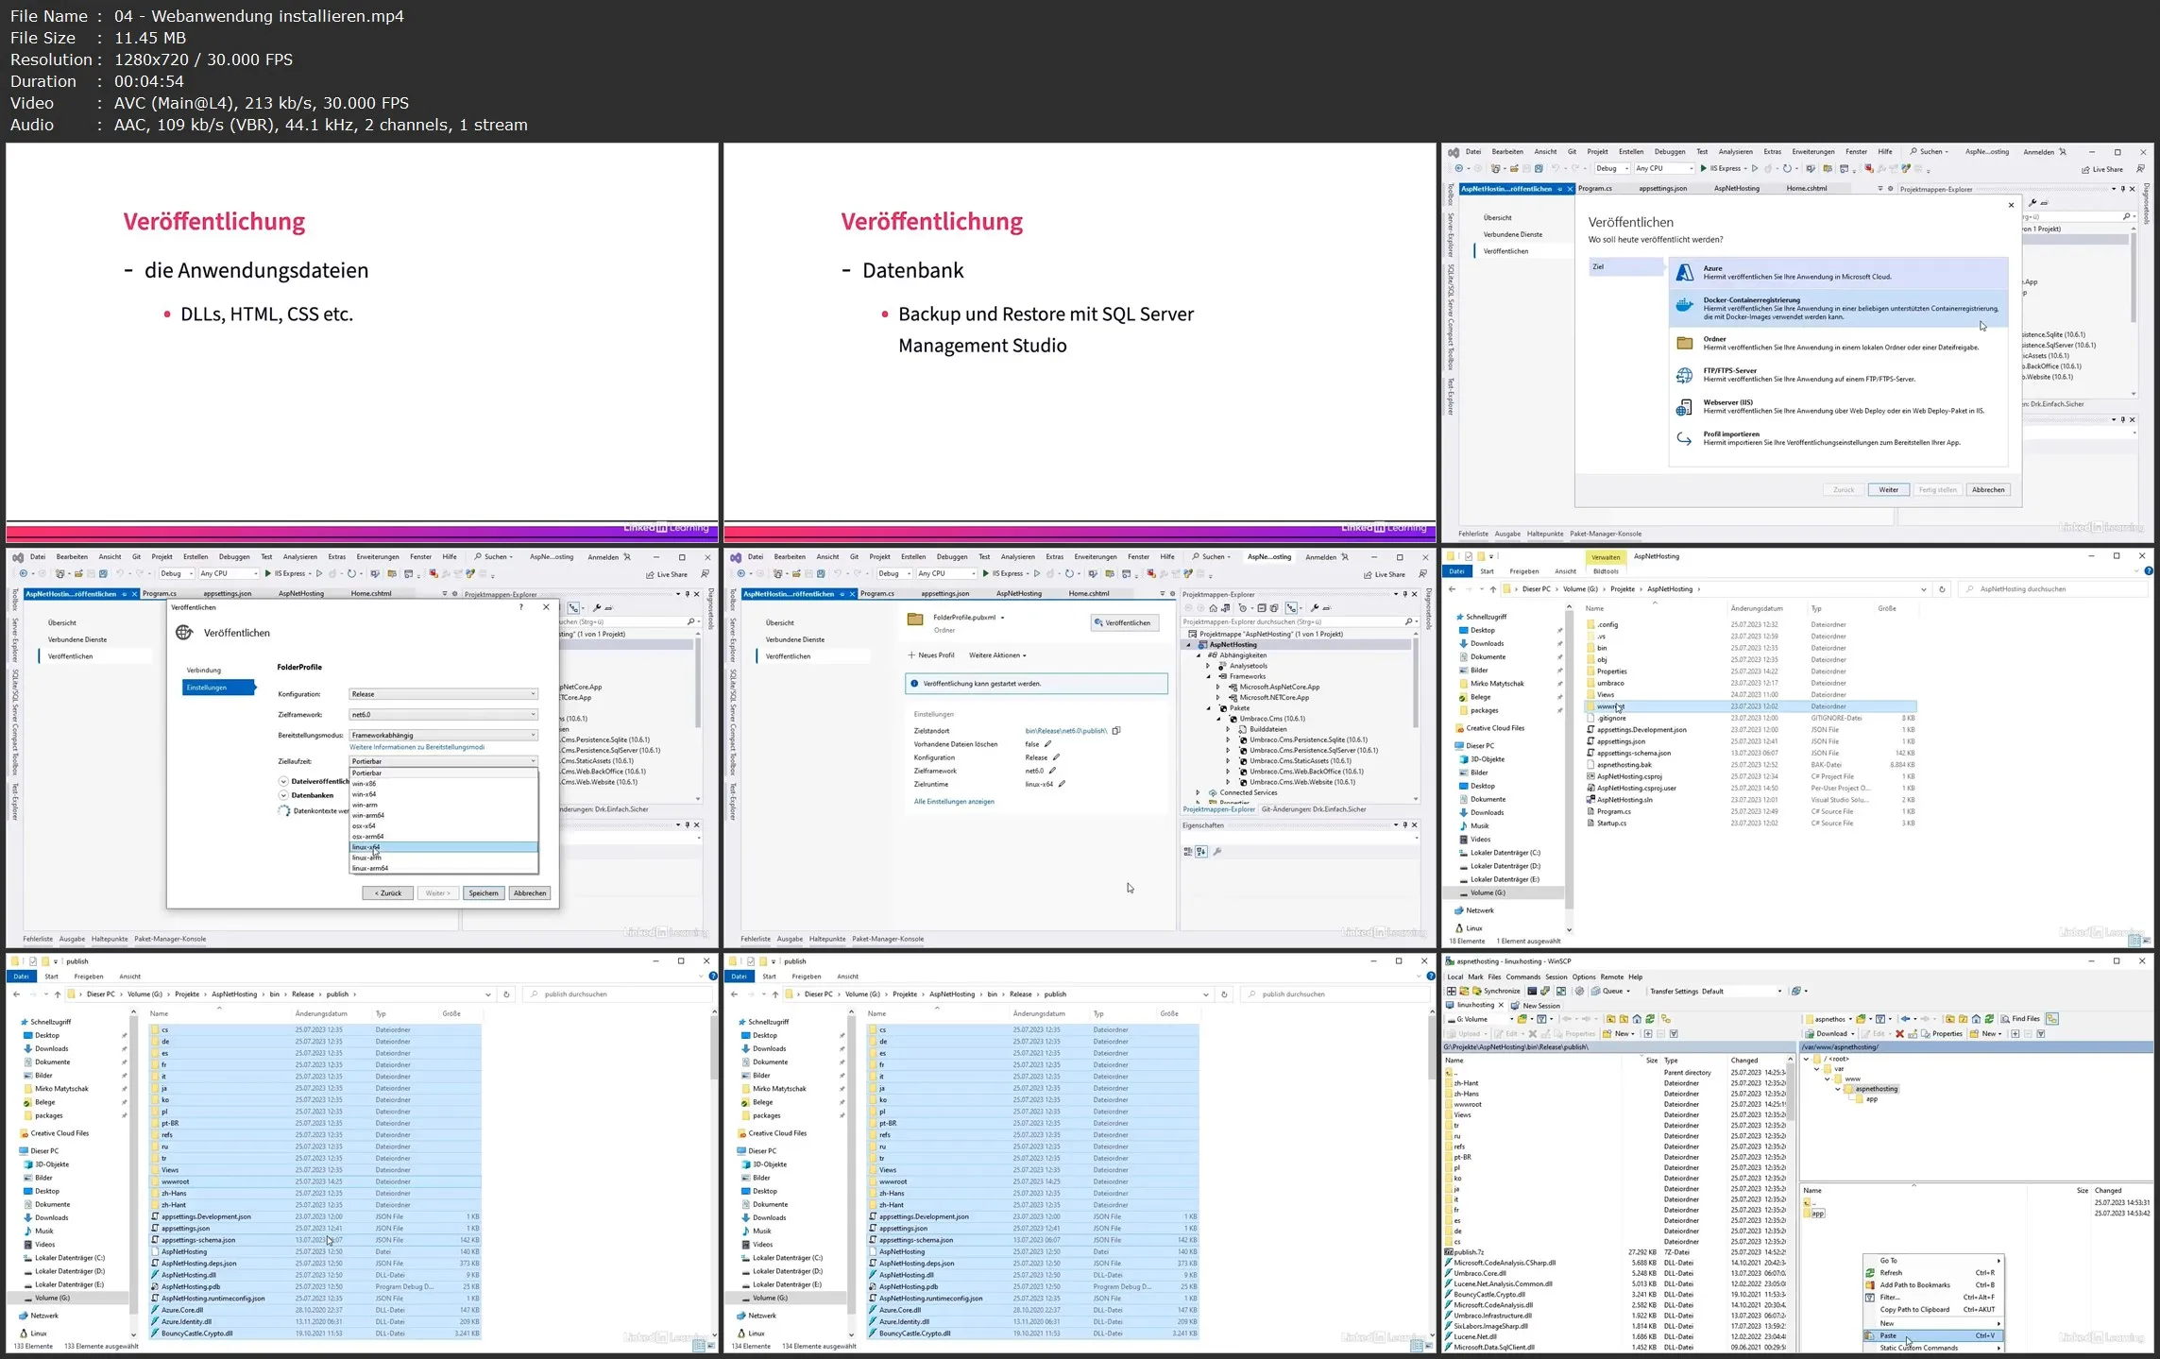The height and width of the screenshot is (1359, 2160).
Task: Open the Weitere Aktionen dropdown on summary page
Action: tap(997, 654)
